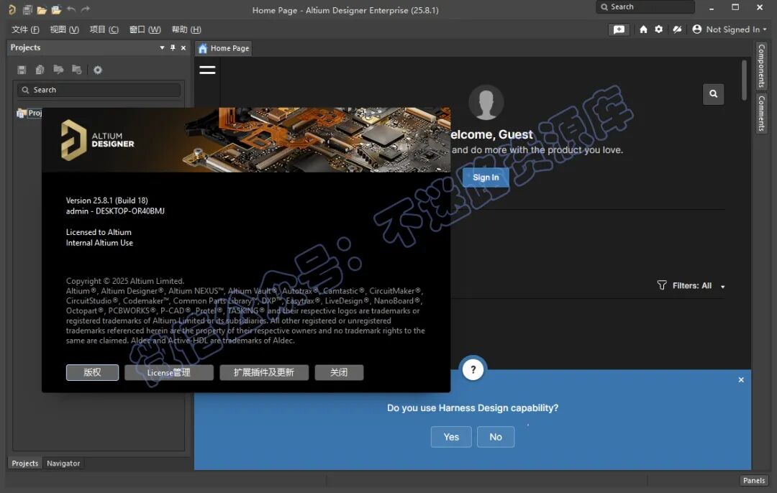The image size is (777, 493).
Task: Click the connection status icon beside gear
Action: [677, 29]
